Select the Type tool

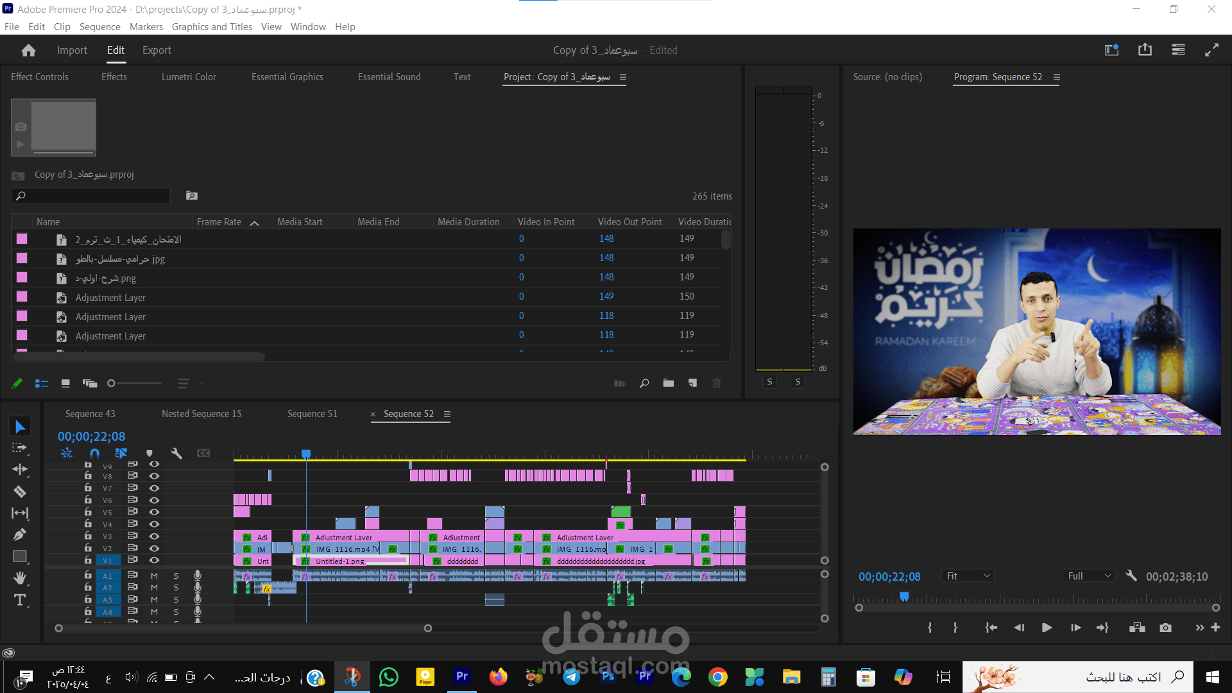(x=20, y=600)
